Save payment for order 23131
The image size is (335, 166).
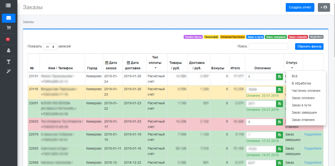click(279, 77)
